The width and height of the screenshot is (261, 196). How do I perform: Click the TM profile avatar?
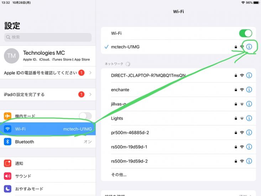click(11, 56)
